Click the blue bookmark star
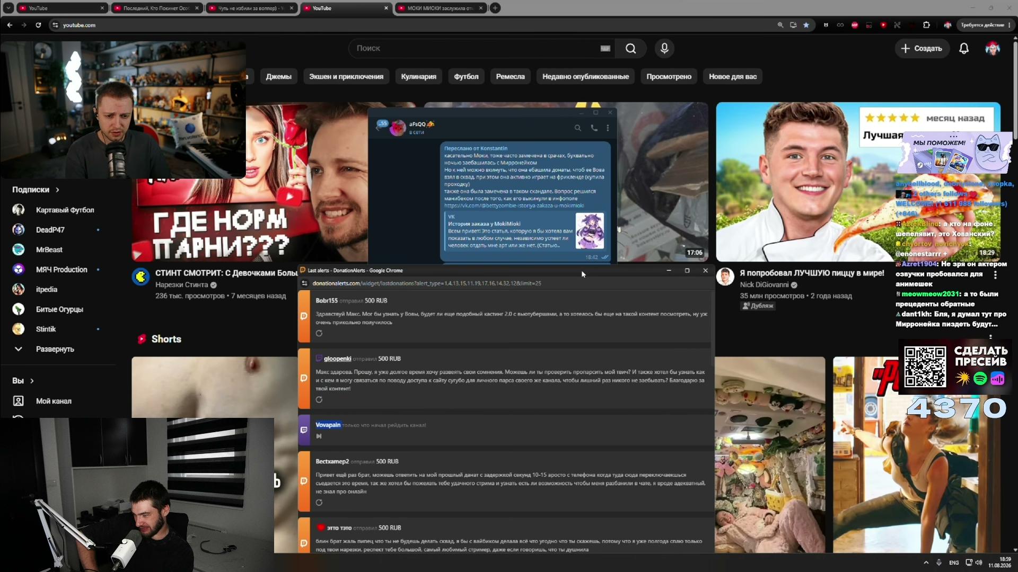This screenshot has width=1018, height=572. (806, 25)
